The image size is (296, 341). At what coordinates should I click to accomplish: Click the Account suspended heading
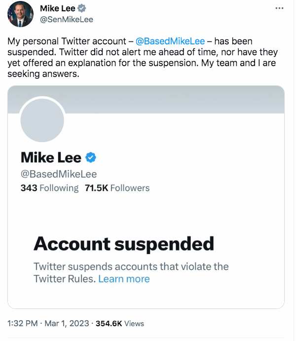click(x=124, y=244)
